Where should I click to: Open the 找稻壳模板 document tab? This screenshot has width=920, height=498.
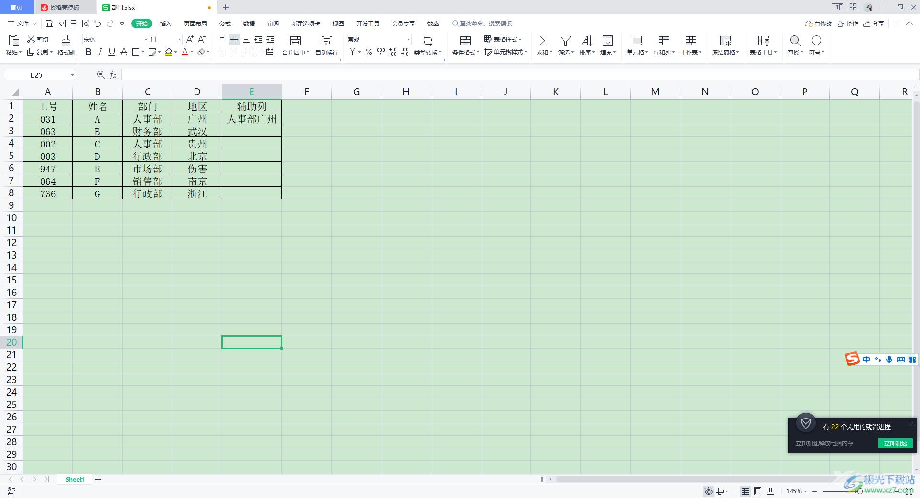coord(65,7)
